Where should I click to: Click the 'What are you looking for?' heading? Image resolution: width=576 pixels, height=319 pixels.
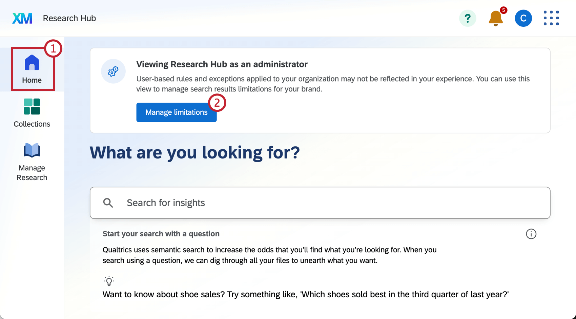tap(194, 153)
